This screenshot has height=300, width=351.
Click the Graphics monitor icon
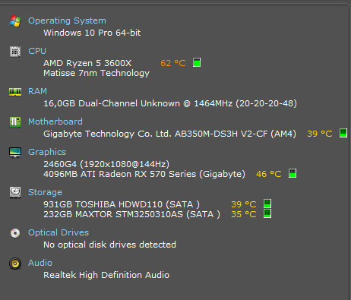tap(15, 153)
